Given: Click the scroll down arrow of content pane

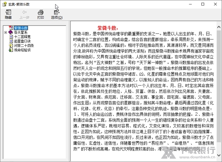Looking at the screenshot, I should pyautogui.click(x=219, y=155).
